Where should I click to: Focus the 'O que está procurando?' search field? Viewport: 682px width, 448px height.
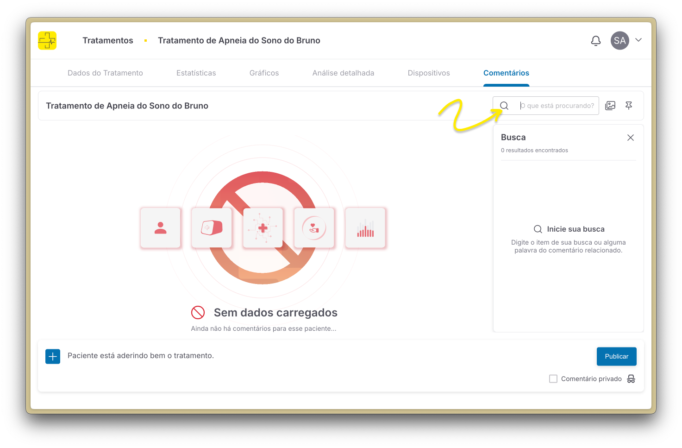pyautogui.click(x=557, y=106)
